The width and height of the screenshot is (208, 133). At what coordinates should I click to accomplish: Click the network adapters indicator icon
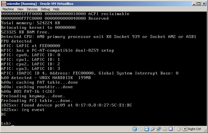click(159, 129)
